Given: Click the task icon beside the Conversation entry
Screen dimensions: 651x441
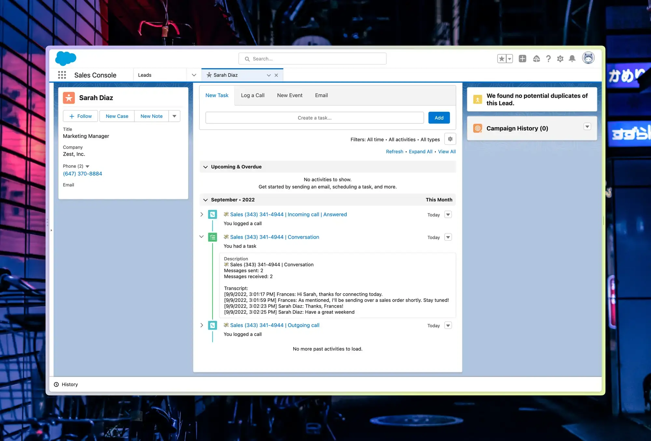Looking at the screenshot, I should [x=213, y=237].
